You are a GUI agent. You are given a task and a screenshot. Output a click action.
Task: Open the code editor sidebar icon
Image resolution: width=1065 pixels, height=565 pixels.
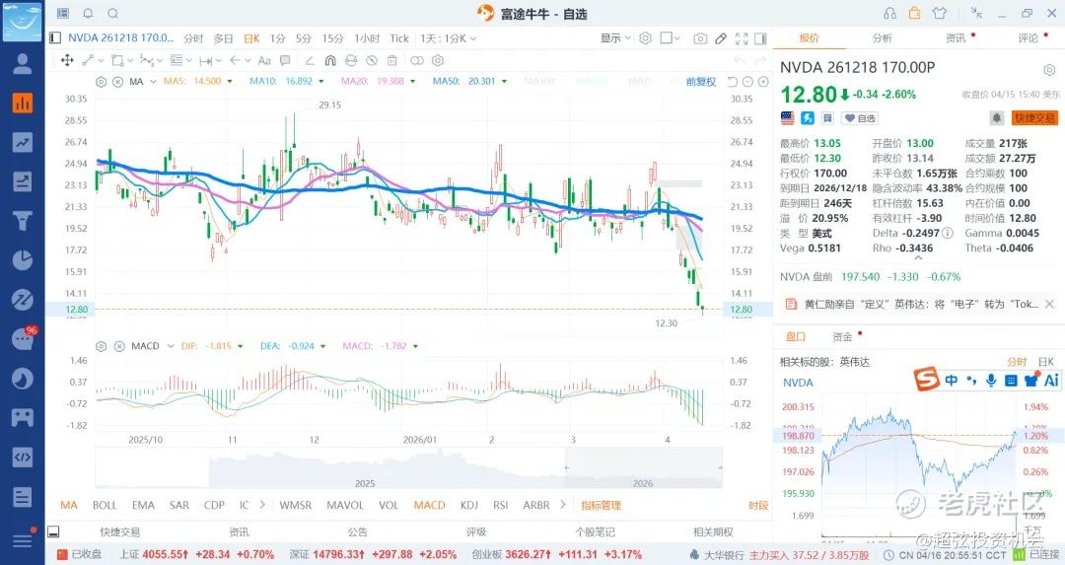tap(23, 457)
